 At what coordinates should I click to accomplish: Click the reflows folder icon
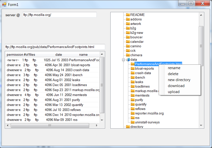tap(133, 109)
